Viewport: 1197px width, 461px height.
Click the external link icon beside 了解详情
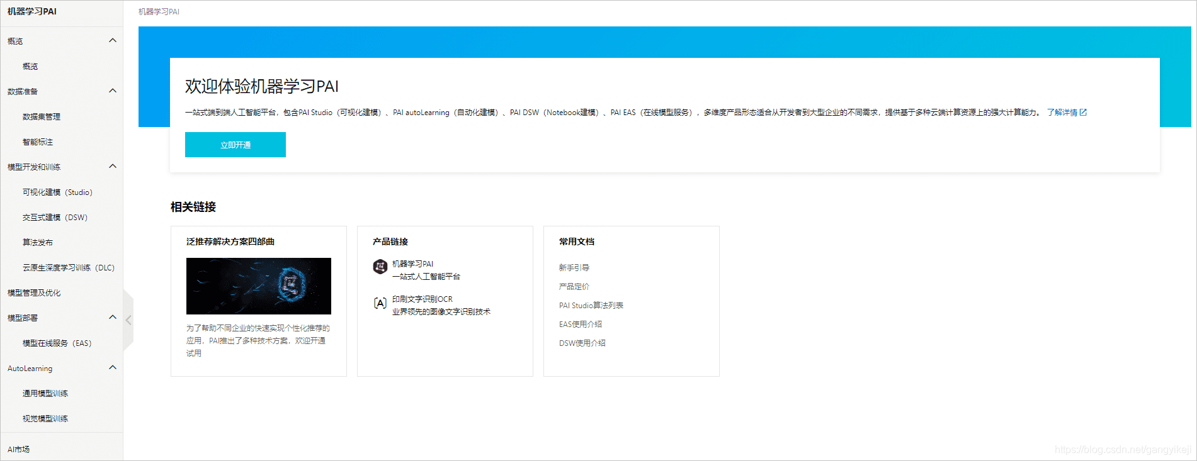1083,113
